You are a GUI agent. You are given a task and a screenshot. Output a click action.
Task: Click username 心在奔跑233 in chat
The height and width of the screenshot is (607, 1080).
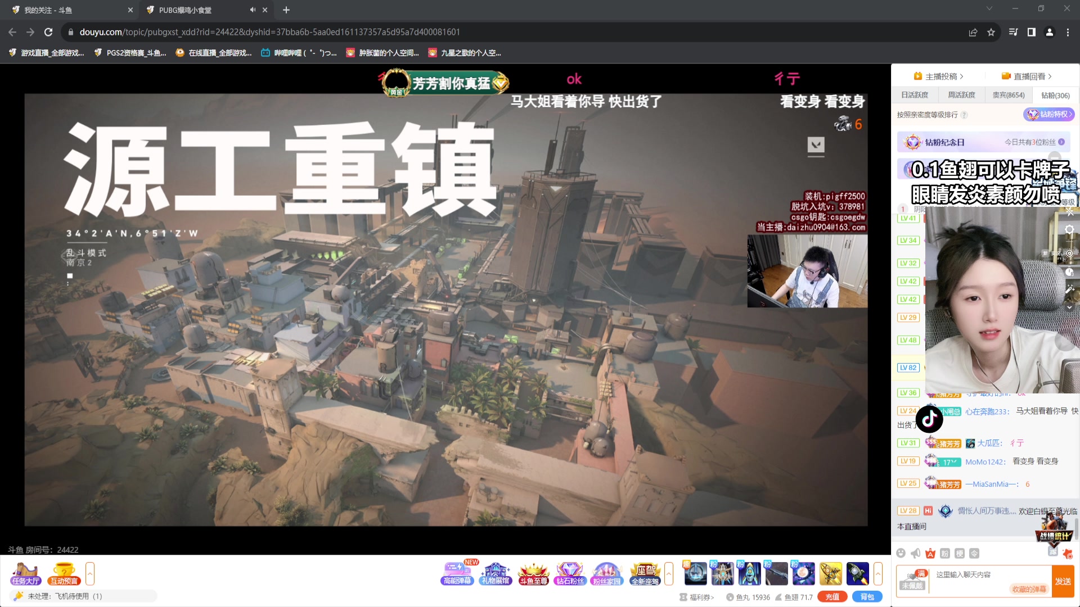(987, 411)
